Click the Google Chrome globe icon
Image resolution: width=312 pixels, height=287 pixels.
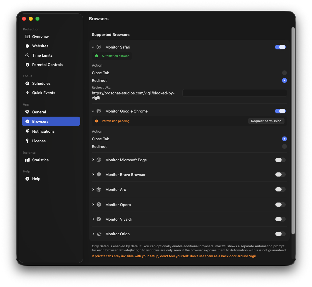point(99,111)
